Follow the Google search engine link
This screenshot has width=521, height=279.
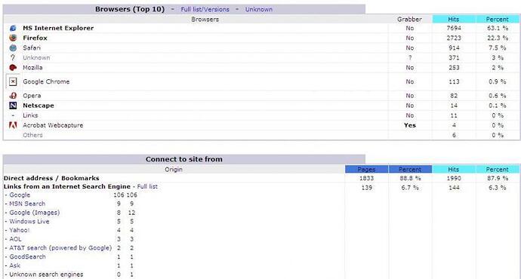(x=20, y=195)
